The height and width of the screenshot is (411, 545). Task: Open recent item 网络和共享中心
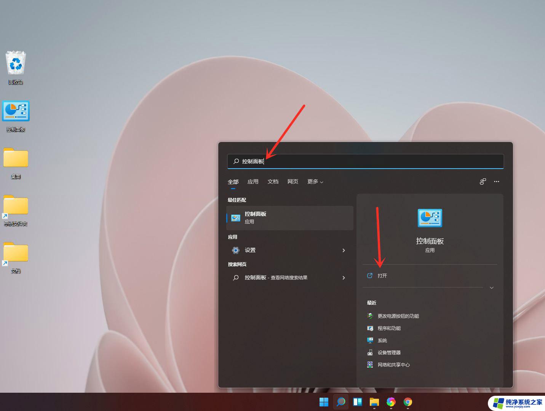pyautogui.click(x=394, y=365)
